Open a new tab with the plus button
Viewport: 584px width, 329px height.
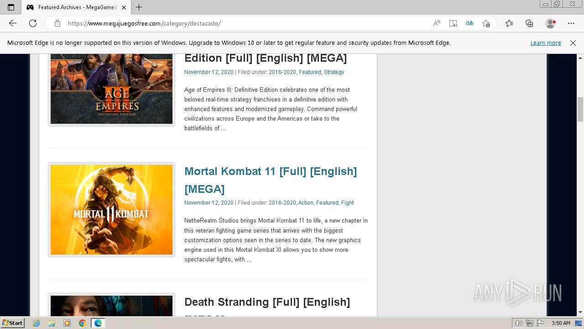coord(139,7)
